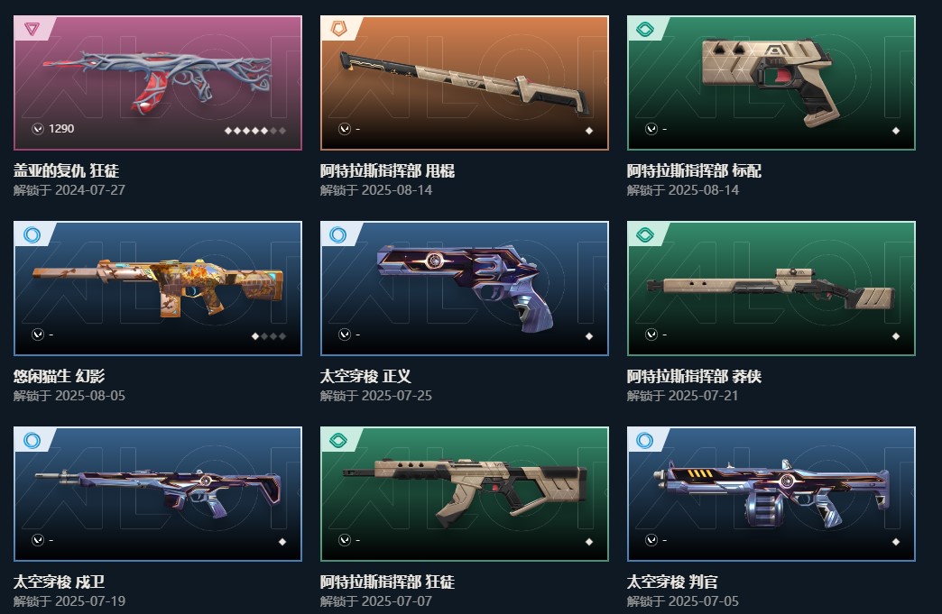
Task: Click the blue tier icon on 悠闲猫生 幻影
Action: point(32,234)
